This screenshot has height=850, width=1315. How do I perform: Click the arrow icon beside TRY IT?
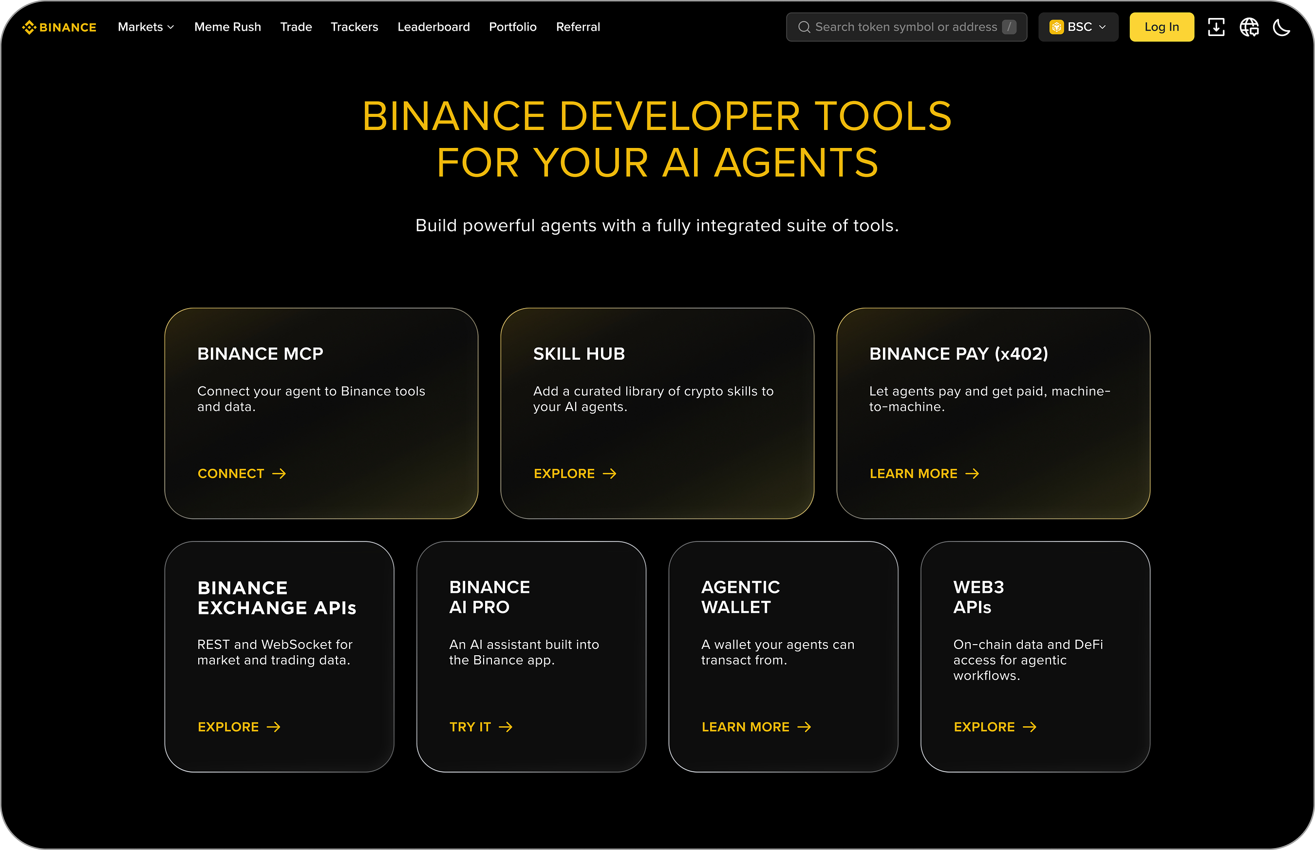(506, 727)
